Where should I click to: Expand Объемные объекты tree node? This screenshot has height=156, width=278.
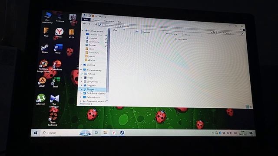(81, 93)
